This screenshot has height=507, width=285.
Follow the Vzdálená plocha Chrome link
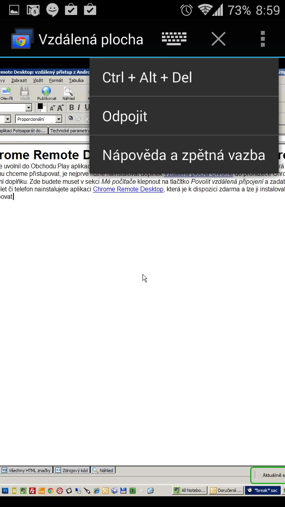pos(198,173)
